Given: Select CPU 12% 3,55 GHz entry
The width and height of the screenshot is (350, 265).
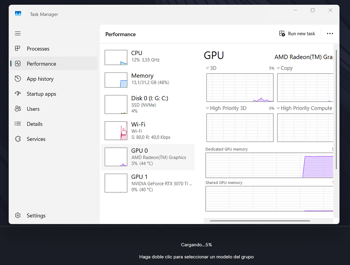Looking at the screenshot, I should 148,57.
